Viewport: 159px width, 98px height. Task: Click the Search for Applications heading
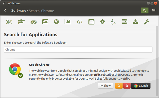31,35
